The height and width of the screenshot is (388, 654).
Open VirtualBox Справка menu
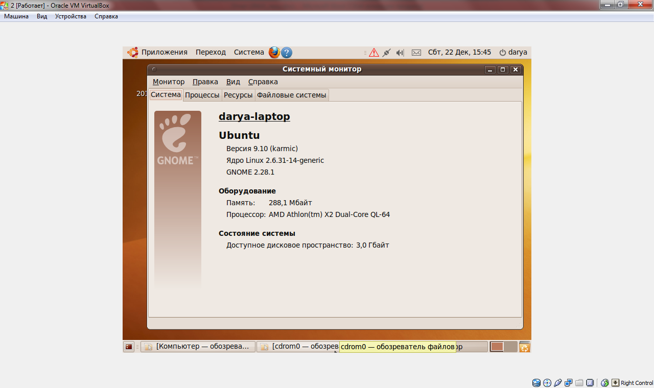pos(106,16)
